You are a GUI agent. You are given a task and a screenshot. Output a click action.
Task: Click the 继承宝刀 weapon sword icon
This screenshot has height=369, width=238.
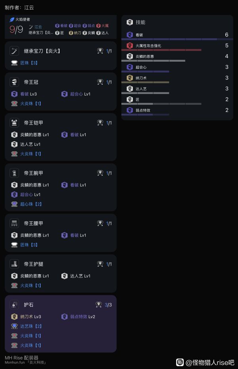(x=14, y=51)
